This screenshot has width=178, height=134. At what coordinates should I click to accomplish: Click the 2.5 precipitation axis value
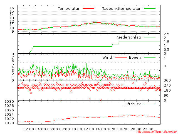167,34
